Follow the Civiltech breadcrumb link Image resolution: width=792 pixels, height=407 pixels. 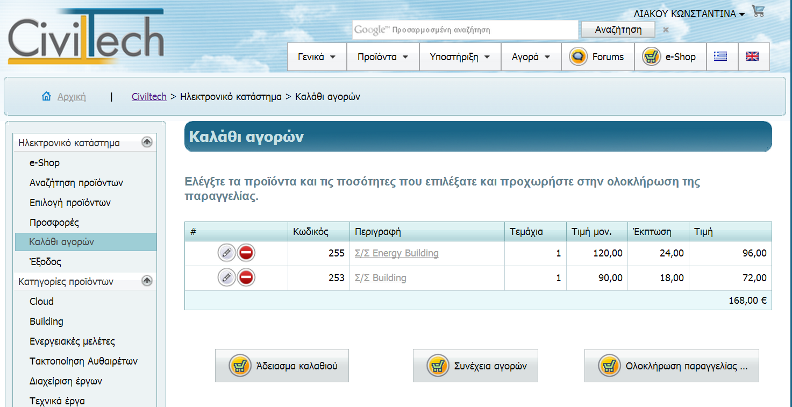[x=149, y=97]
